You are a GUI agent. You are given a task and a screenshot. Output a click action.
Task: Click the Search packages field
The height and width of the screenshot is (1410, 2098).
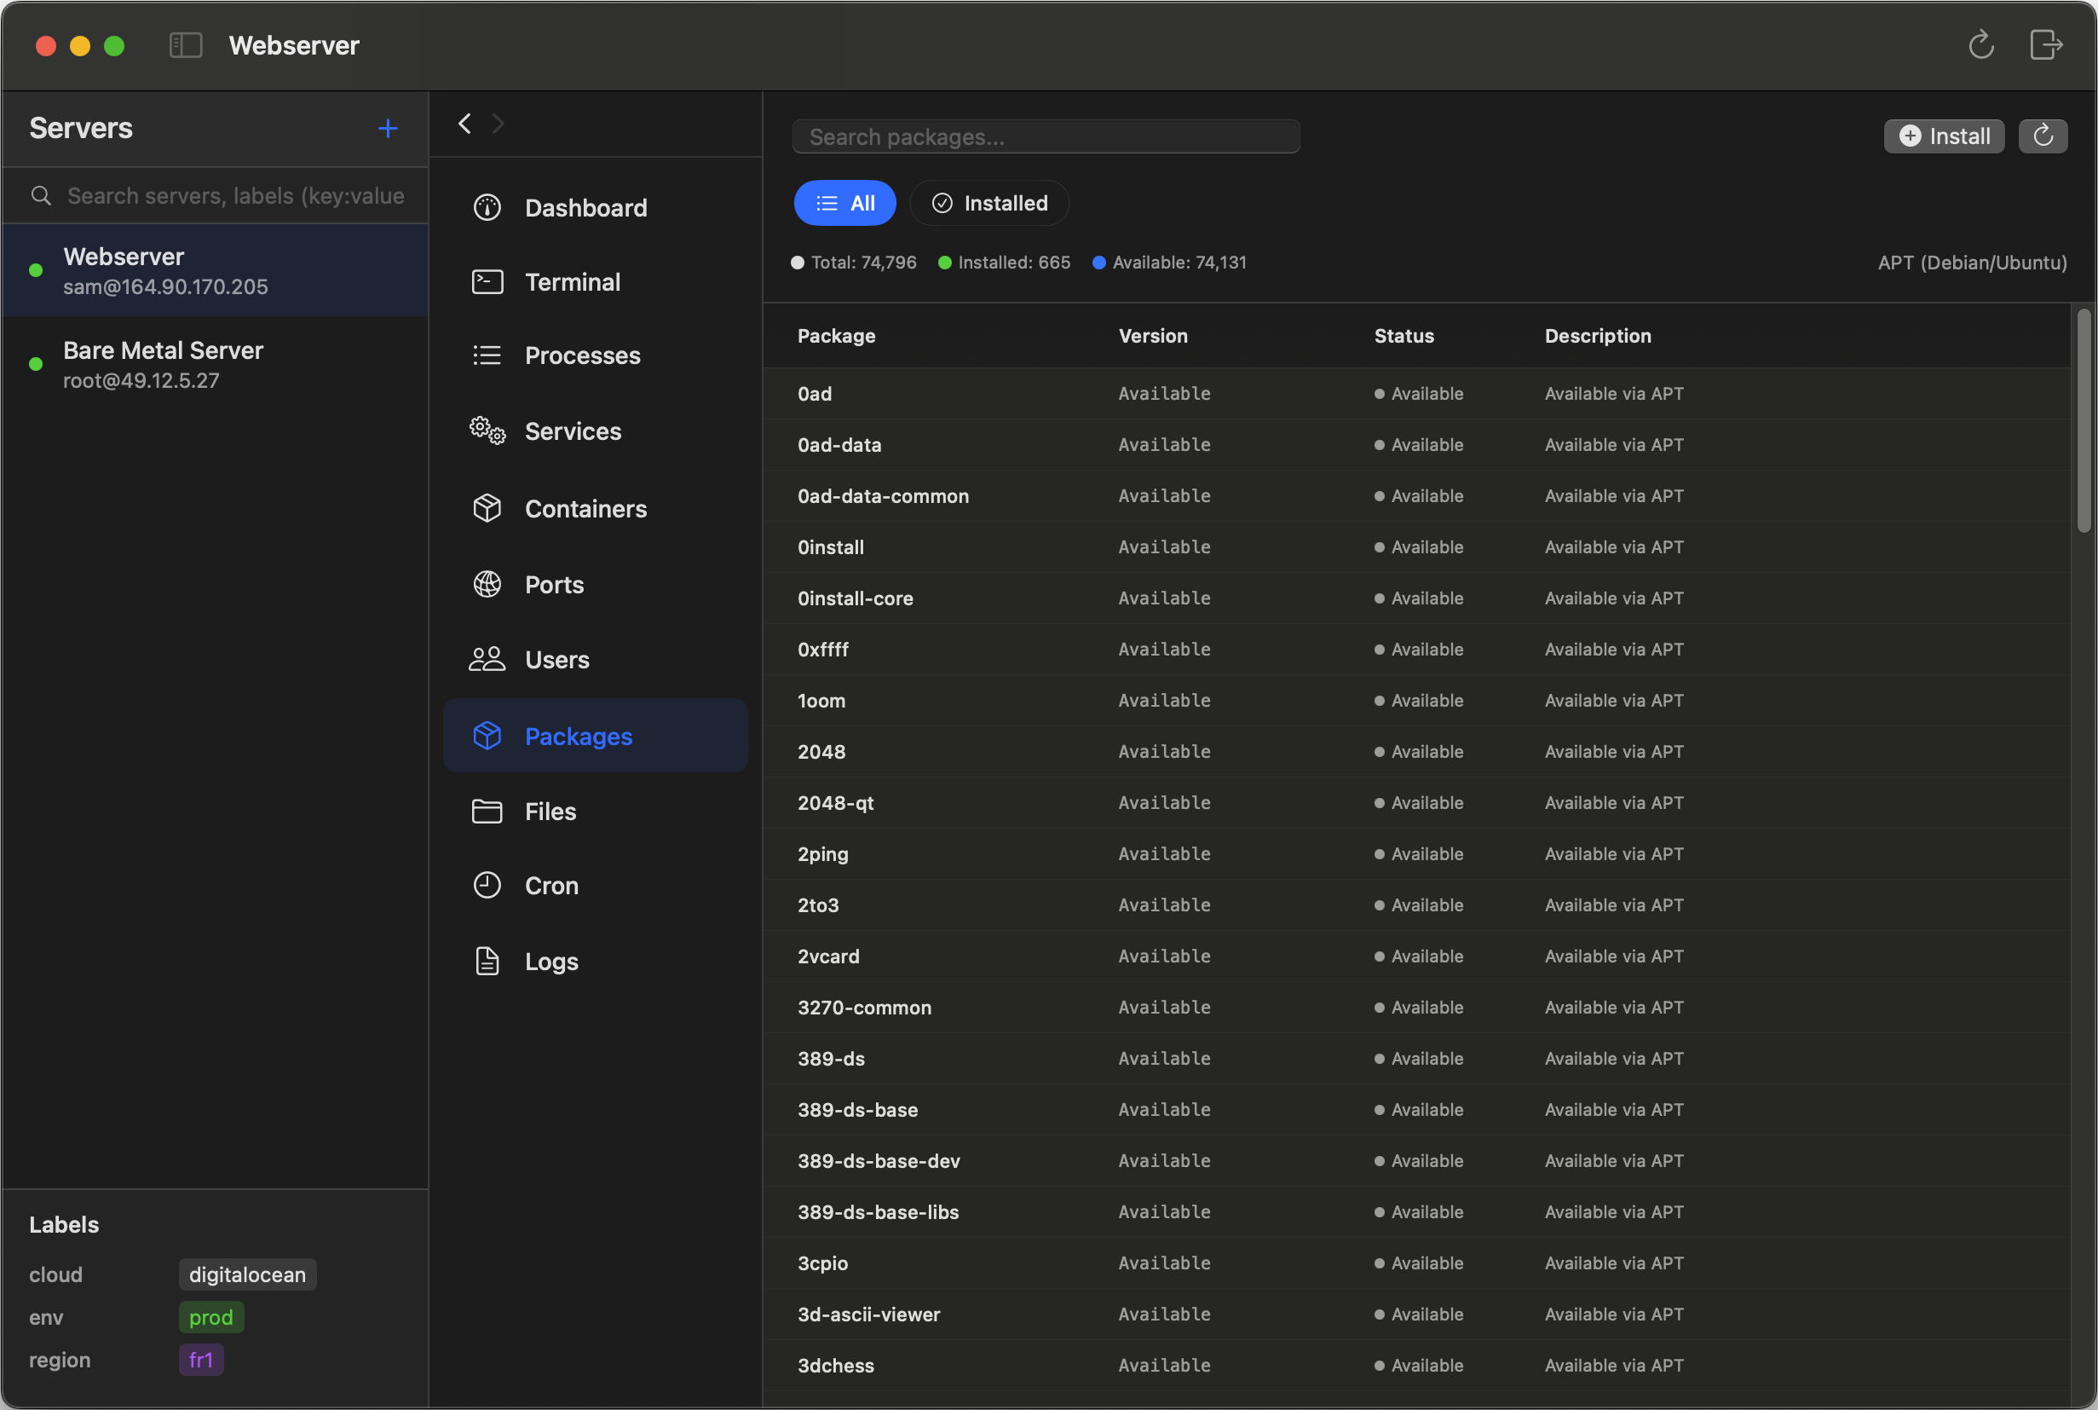point(1046,136)
